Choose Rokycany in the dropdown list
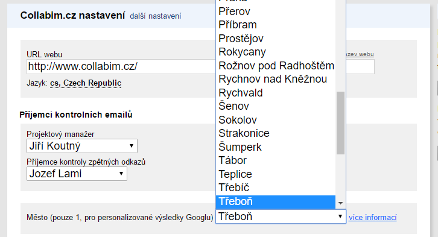The width and height of the screenshot is (438, 237). (276, 52)
